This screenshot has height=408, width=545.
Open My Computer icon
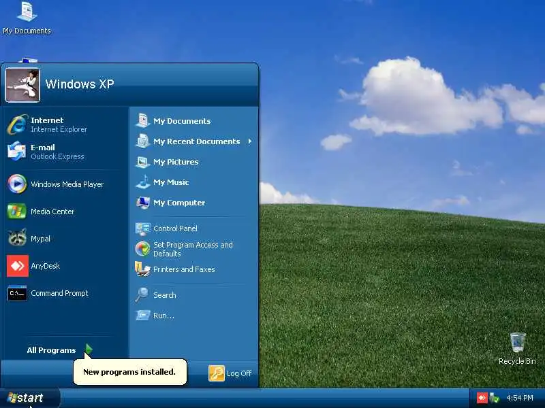pos(142,202)
